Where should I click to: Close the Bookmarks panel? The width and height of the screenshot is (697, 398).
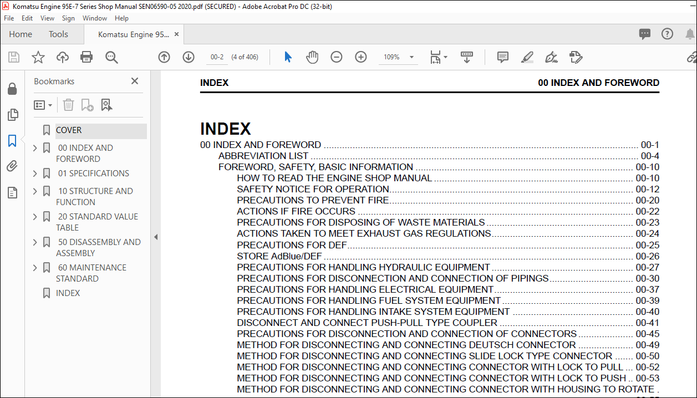click(x=135, y=81)
